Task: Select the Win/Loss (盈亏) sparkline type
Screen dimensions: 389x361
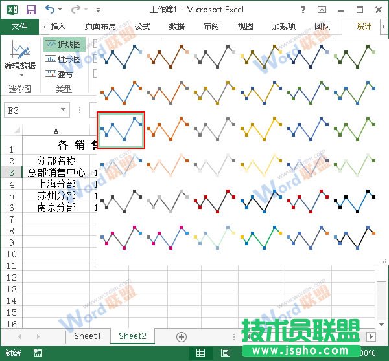Action: click(64, 74)
